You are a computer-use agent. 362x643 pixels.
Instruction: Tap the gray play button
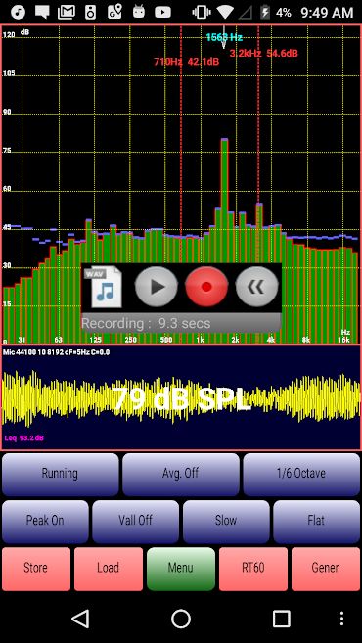coord(157,287)
